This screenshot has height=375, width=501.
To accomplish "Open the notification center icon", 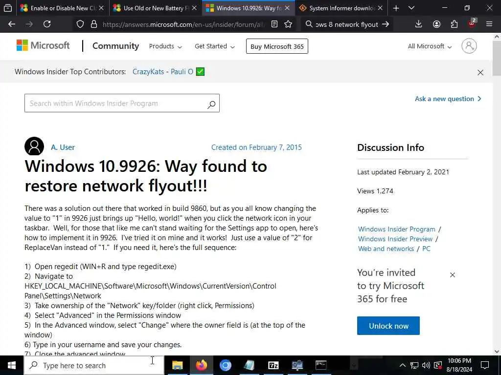I will [485, 365].
